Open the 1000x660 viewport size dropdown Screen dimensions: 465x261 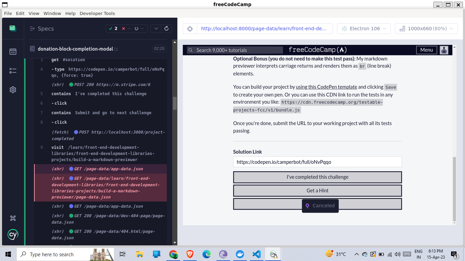426,29
